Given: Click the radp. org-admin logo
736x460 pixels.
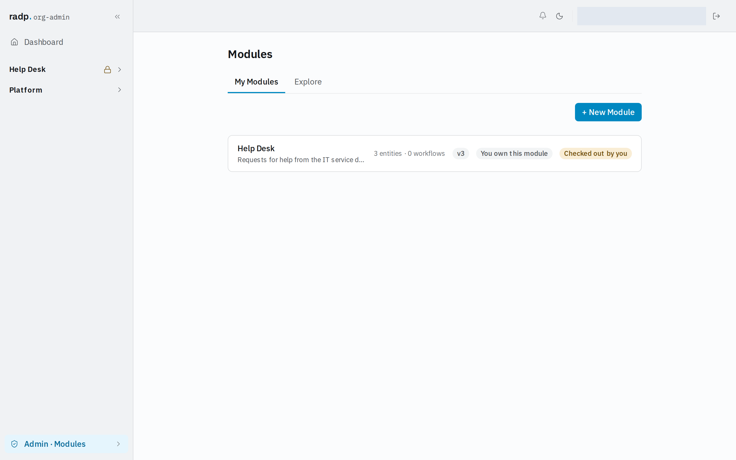Looking at the screenshot, I should 39,17.
